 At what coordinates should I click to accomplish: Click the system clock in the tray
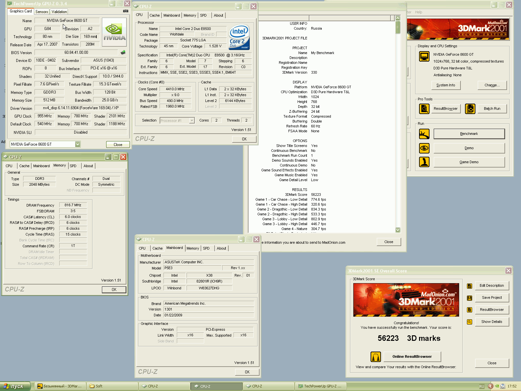tap(512, 386)
